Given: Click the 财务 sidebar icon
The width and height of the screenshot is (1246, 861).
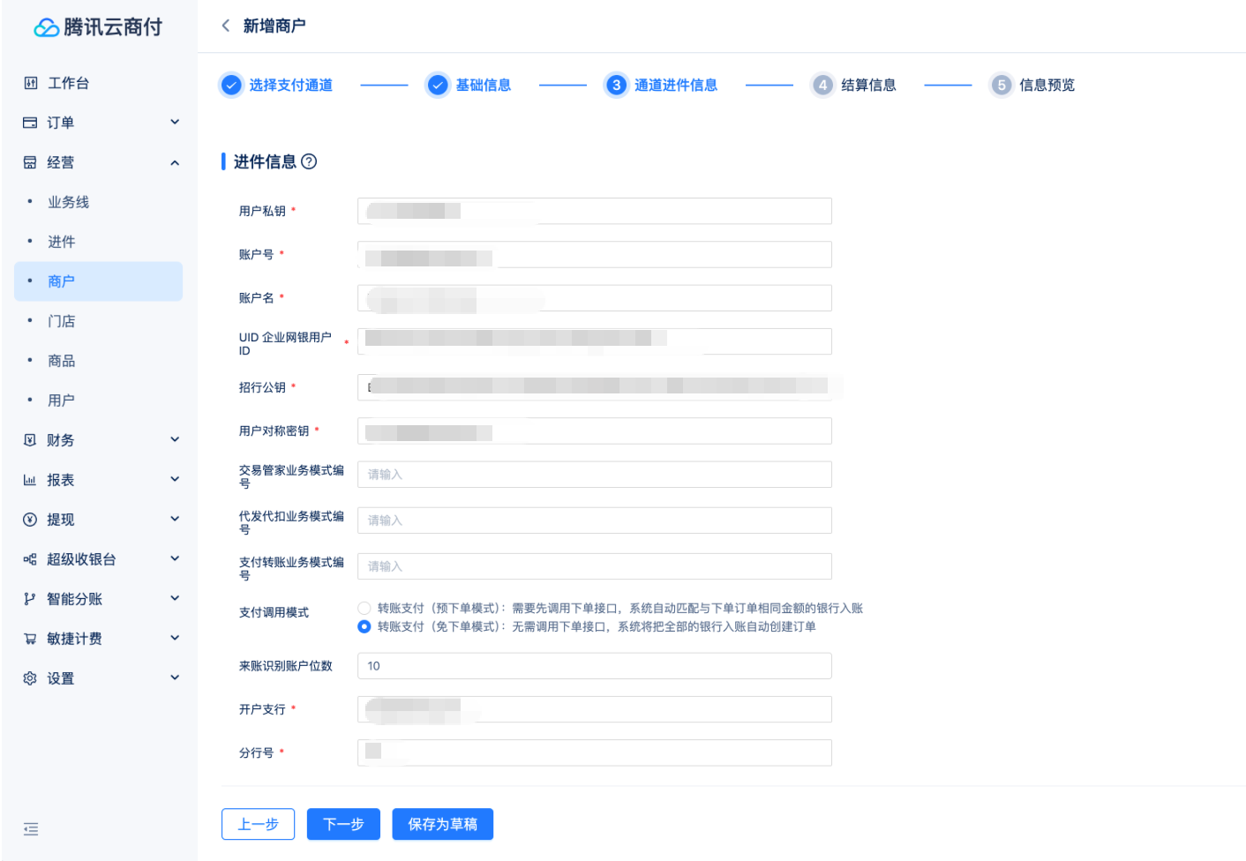Looking at the screenshot, I should tap(30, 440).
